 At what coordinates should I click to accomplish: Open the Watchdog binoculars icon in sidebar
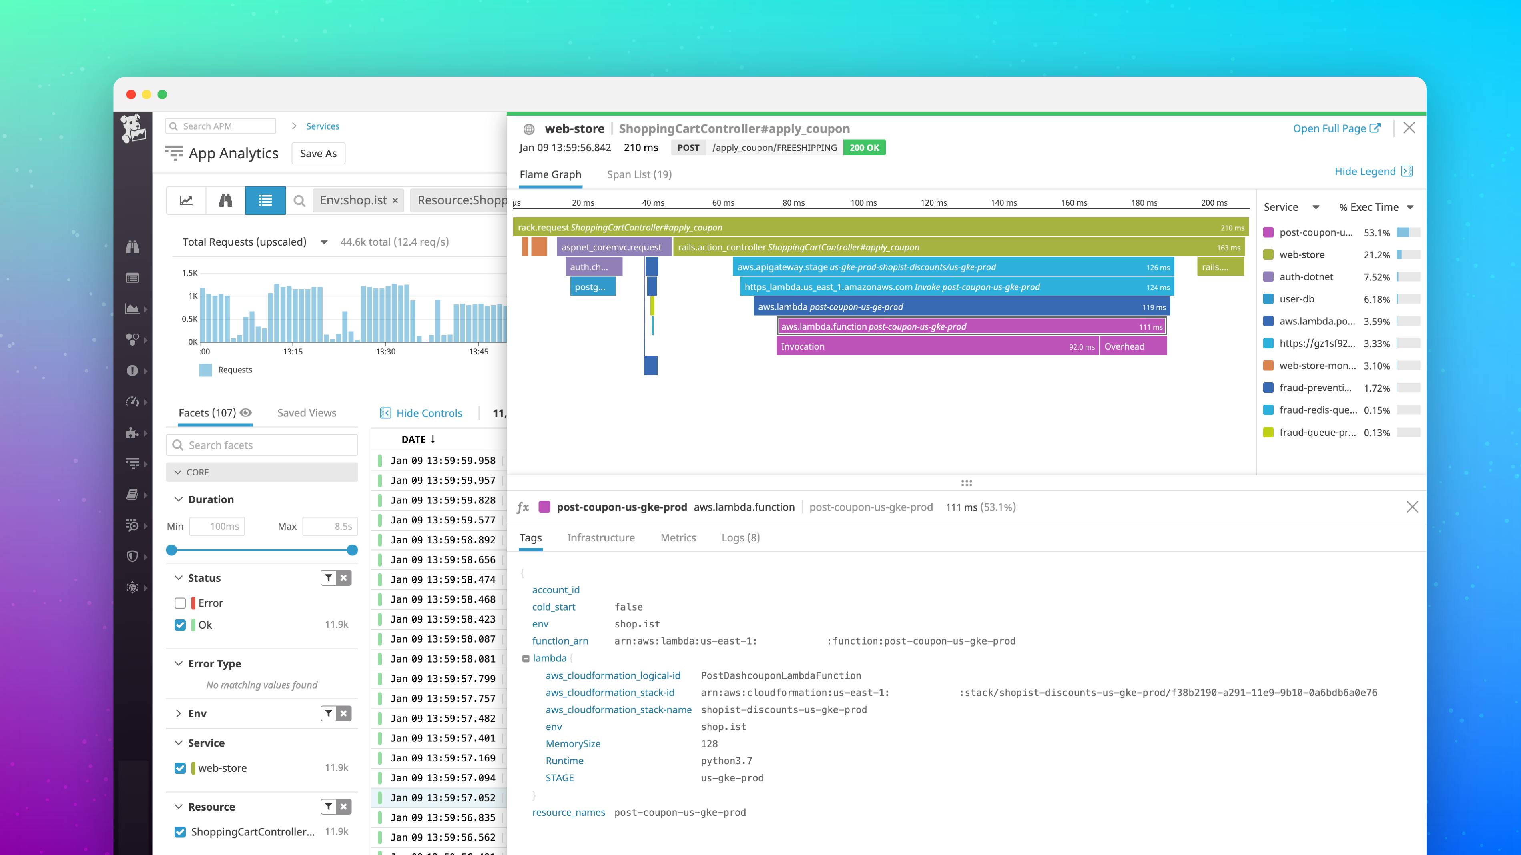pyautogui.click(x=133, y=248)
